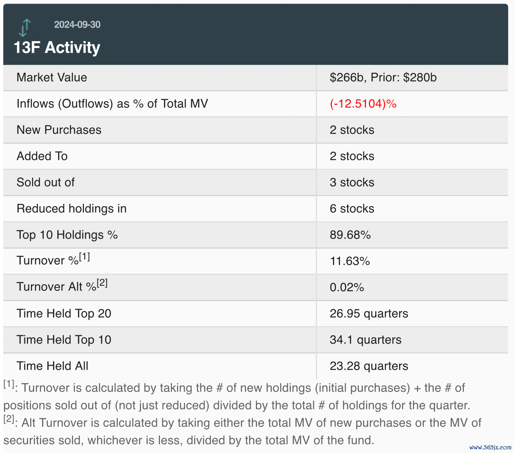The height and width of the screenshot is (453, 514).
Task: Select the Market Value row label
Action: point(52,77)
